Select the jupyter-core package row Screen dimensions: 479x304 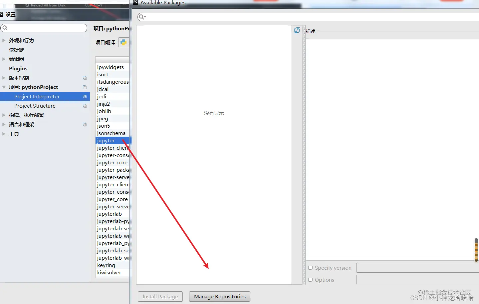coord(112,162)
